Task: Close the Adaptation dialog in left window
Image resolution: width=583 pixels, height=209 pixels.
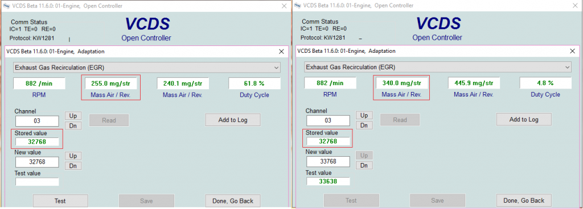Action: pyautogui.click(x=281, y=52)
